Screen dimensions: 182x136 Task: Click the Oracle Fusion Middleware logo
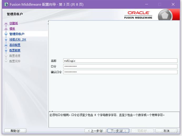click(138, 15)
